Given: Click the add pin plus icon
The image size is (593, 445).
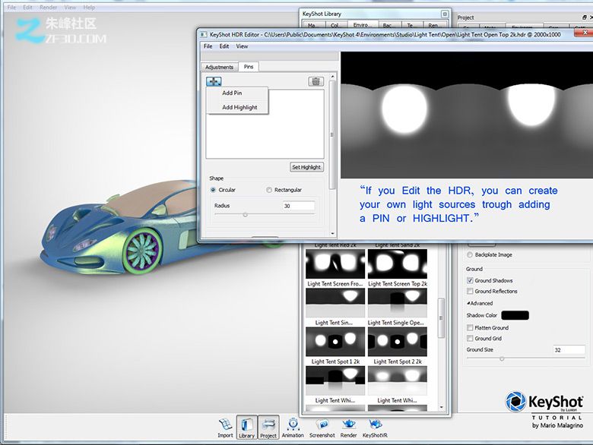Looking at the screenshot, I should (x=214, y=81).
